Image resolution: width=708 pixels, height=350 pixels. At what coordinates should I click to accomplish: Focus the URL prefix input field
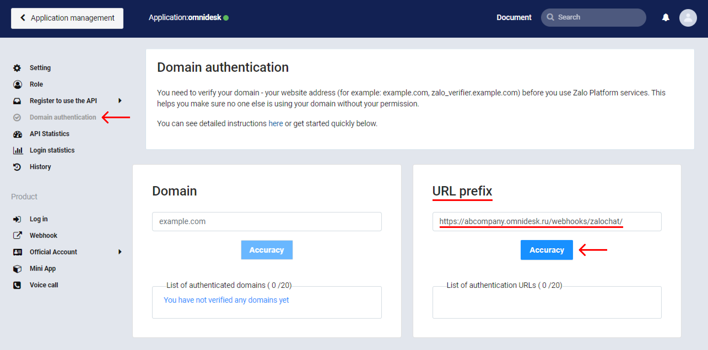coord(547,222)
